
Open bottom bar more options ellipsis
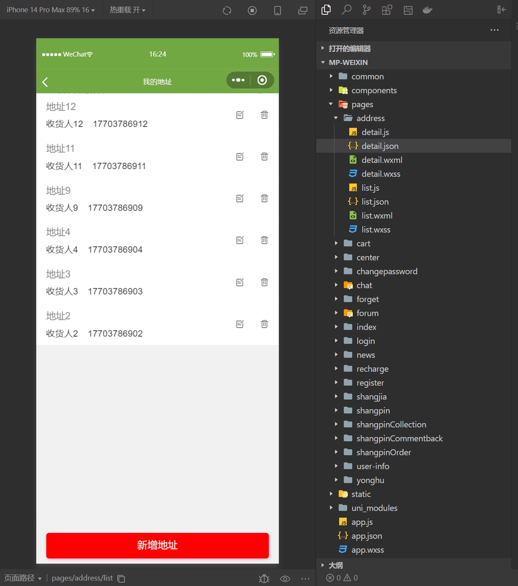click(x=305, y=578)
